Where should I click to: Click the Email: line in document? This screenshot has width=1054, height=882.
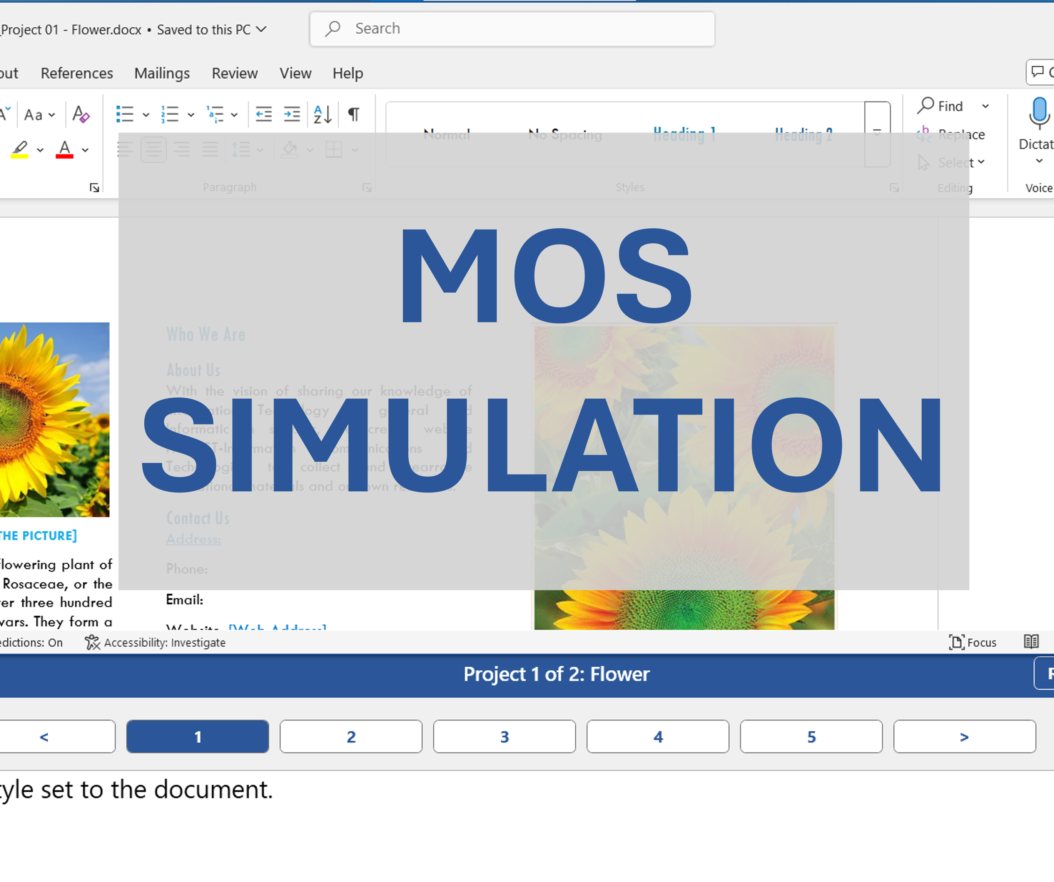pyautogui.click(x=185, y=600)
